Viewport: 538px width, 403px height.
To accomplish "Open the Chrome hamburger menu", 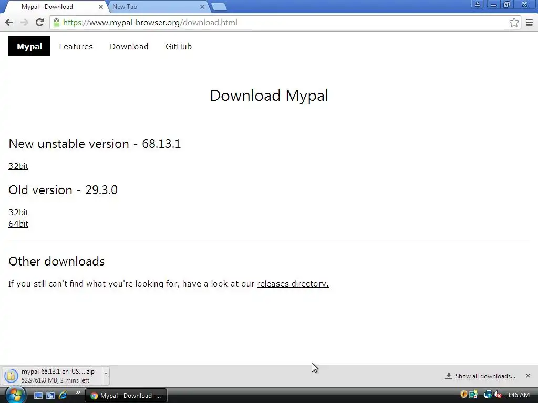I will click(x=529, y=22).
